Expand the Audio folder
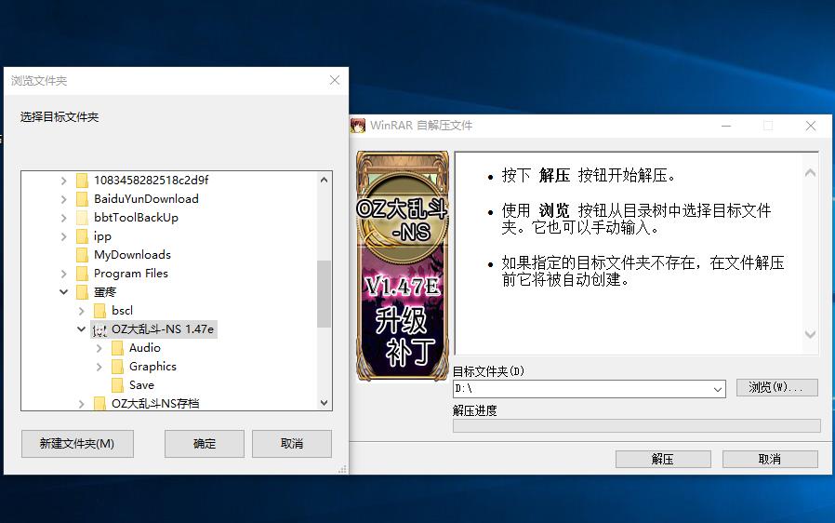This screenshot has width=835, height=523. point(99,349)
